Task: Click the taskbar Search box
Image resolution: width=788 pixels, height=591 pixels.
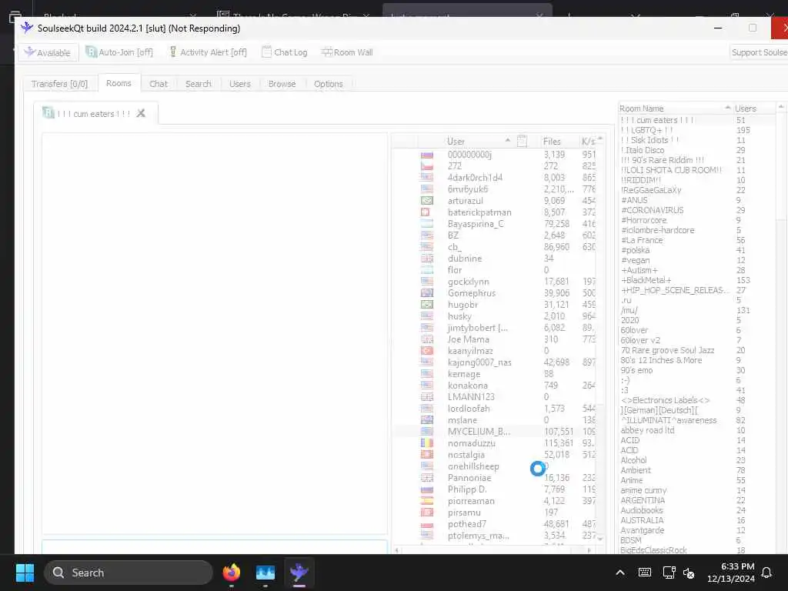Action: pos(129,573)
